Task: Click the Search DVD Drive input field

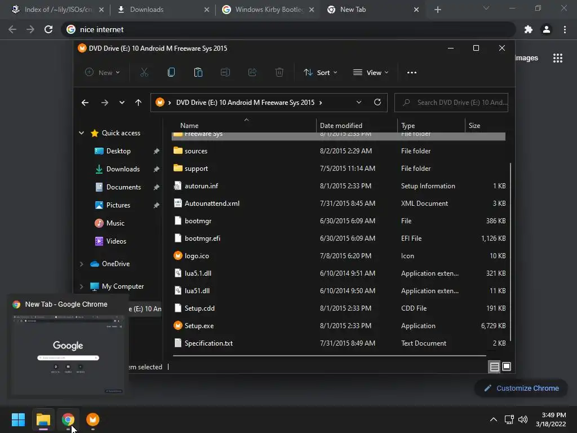Action: pyautogui.click(x=451, y=103)
